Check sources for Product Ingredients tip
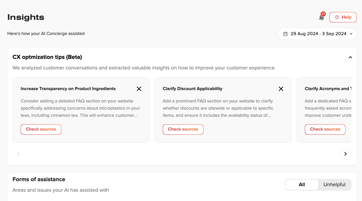 (41, 129)
